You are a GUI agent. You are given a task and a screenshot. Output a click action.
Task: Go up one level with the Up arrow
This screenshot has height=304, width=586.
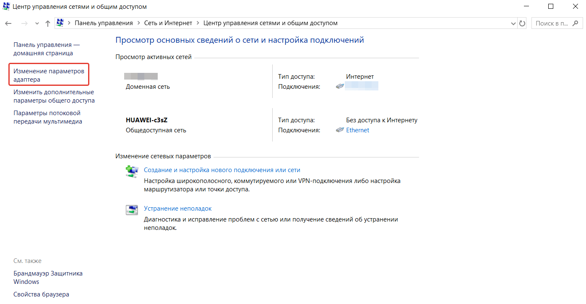(47, 23)
